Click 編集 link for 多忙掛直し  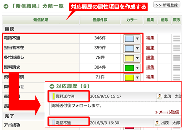pos(150,58)
